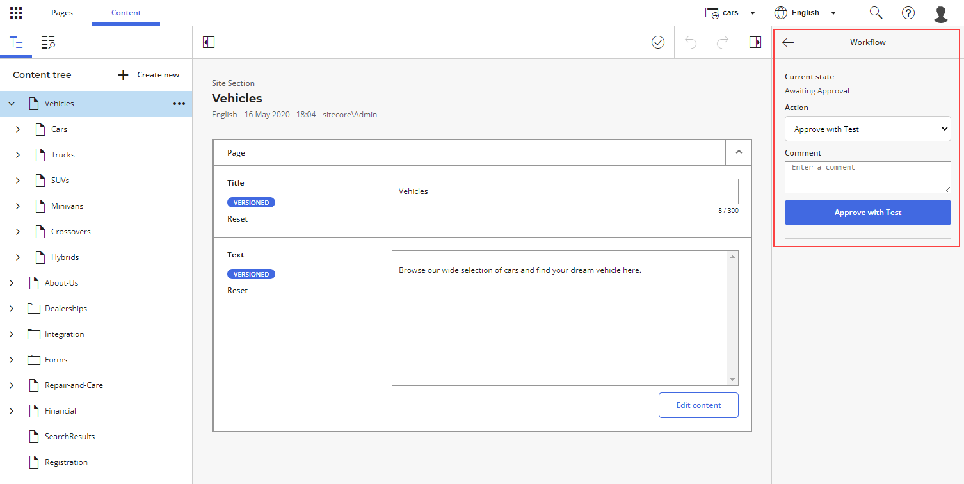Viewport: 964px width, 484px height.
Task: Click the Title input field
Action: pyautogui.click(x=565, y=191)
